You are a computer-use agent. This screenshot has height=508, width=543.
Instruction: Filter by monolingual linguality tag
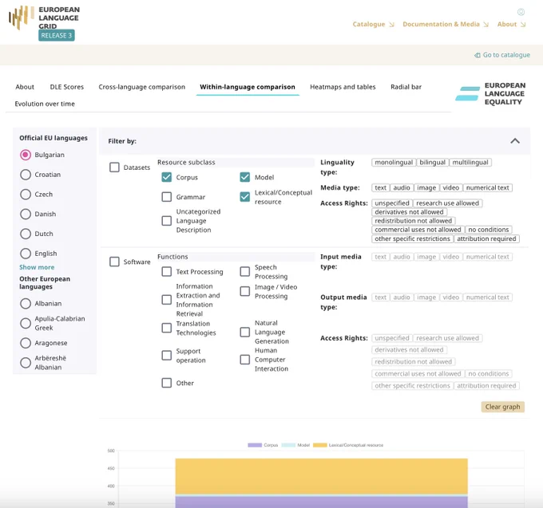click(394, 162)
